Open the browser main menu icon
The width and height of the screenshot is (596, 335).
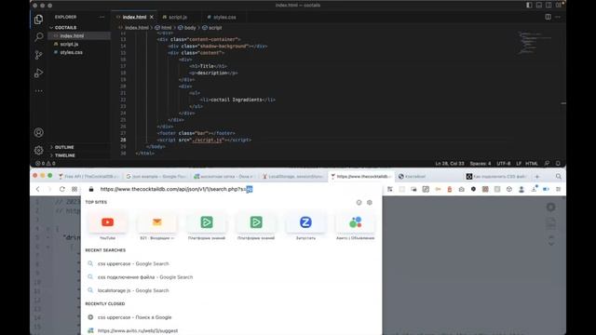coord(559,189)
